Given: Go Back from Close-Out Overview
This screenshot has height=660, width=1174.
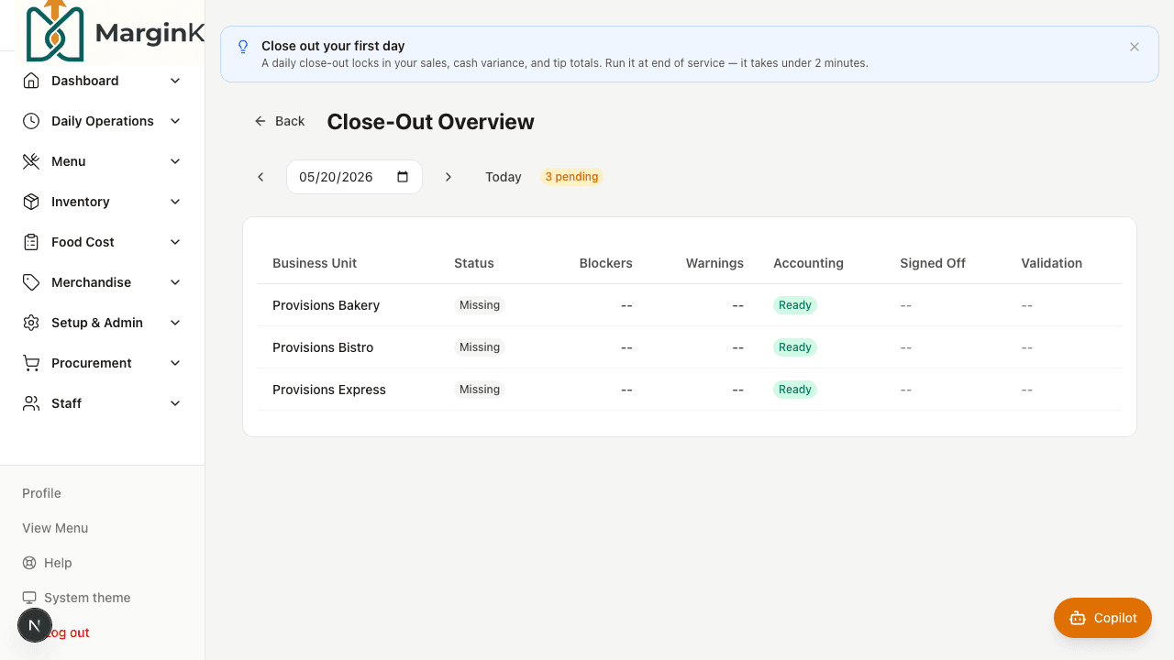Looking at the screenshot, I should click(x=279, y=121).
